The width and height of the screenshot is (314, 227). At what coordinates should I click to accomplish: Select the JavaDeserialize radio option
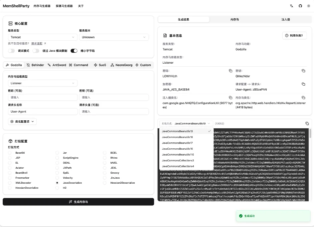point(57,183)
